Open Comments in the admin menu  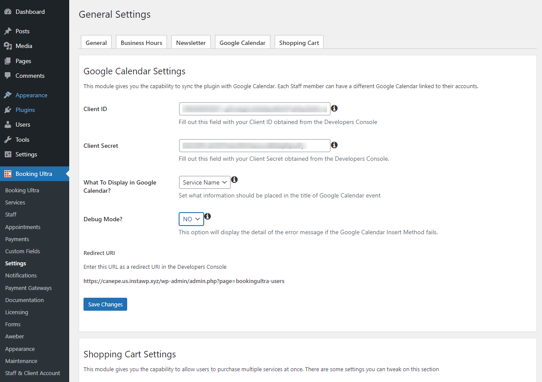click(x=35, y=76)
